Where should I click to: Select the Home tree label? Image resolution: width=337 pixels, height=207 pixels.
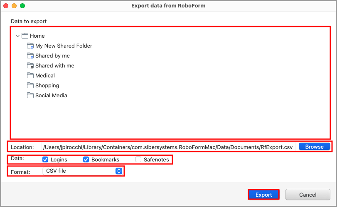pos(37,36)
